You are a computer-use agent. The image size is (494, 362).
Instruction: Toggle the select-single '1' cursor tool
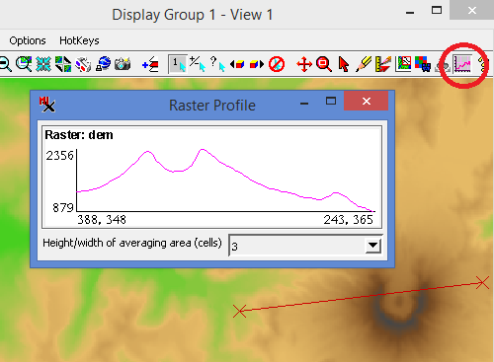click(x=178, y=64)
